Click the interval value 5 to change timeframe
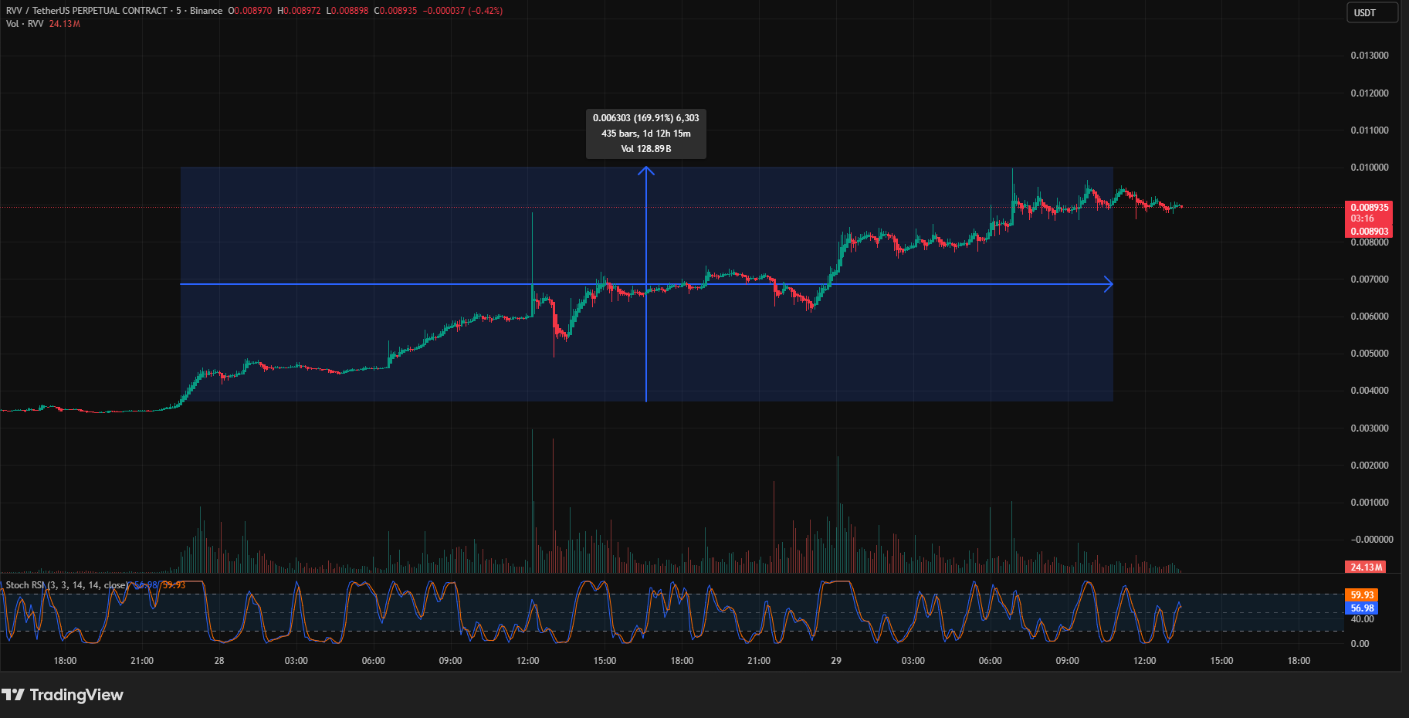Viewport: 1409px width, 718px height. click(x=176, y=11)
